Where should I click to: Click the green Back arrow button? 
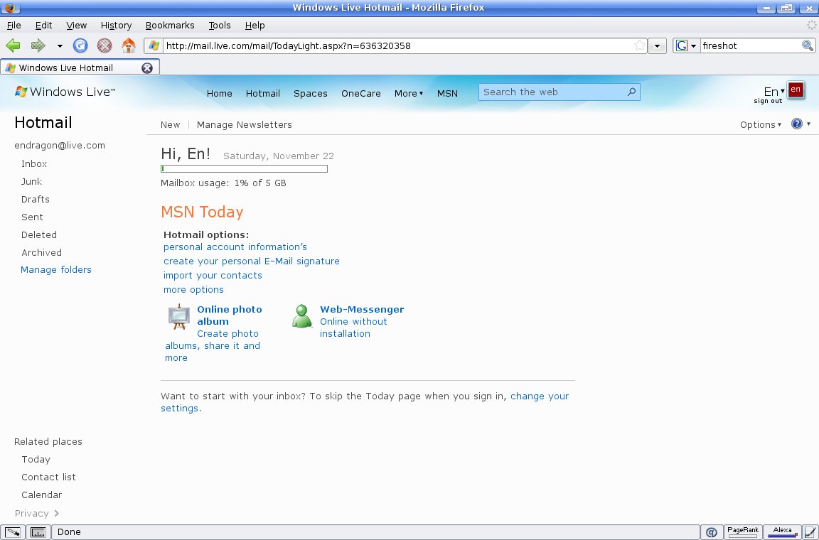point(13,45)
